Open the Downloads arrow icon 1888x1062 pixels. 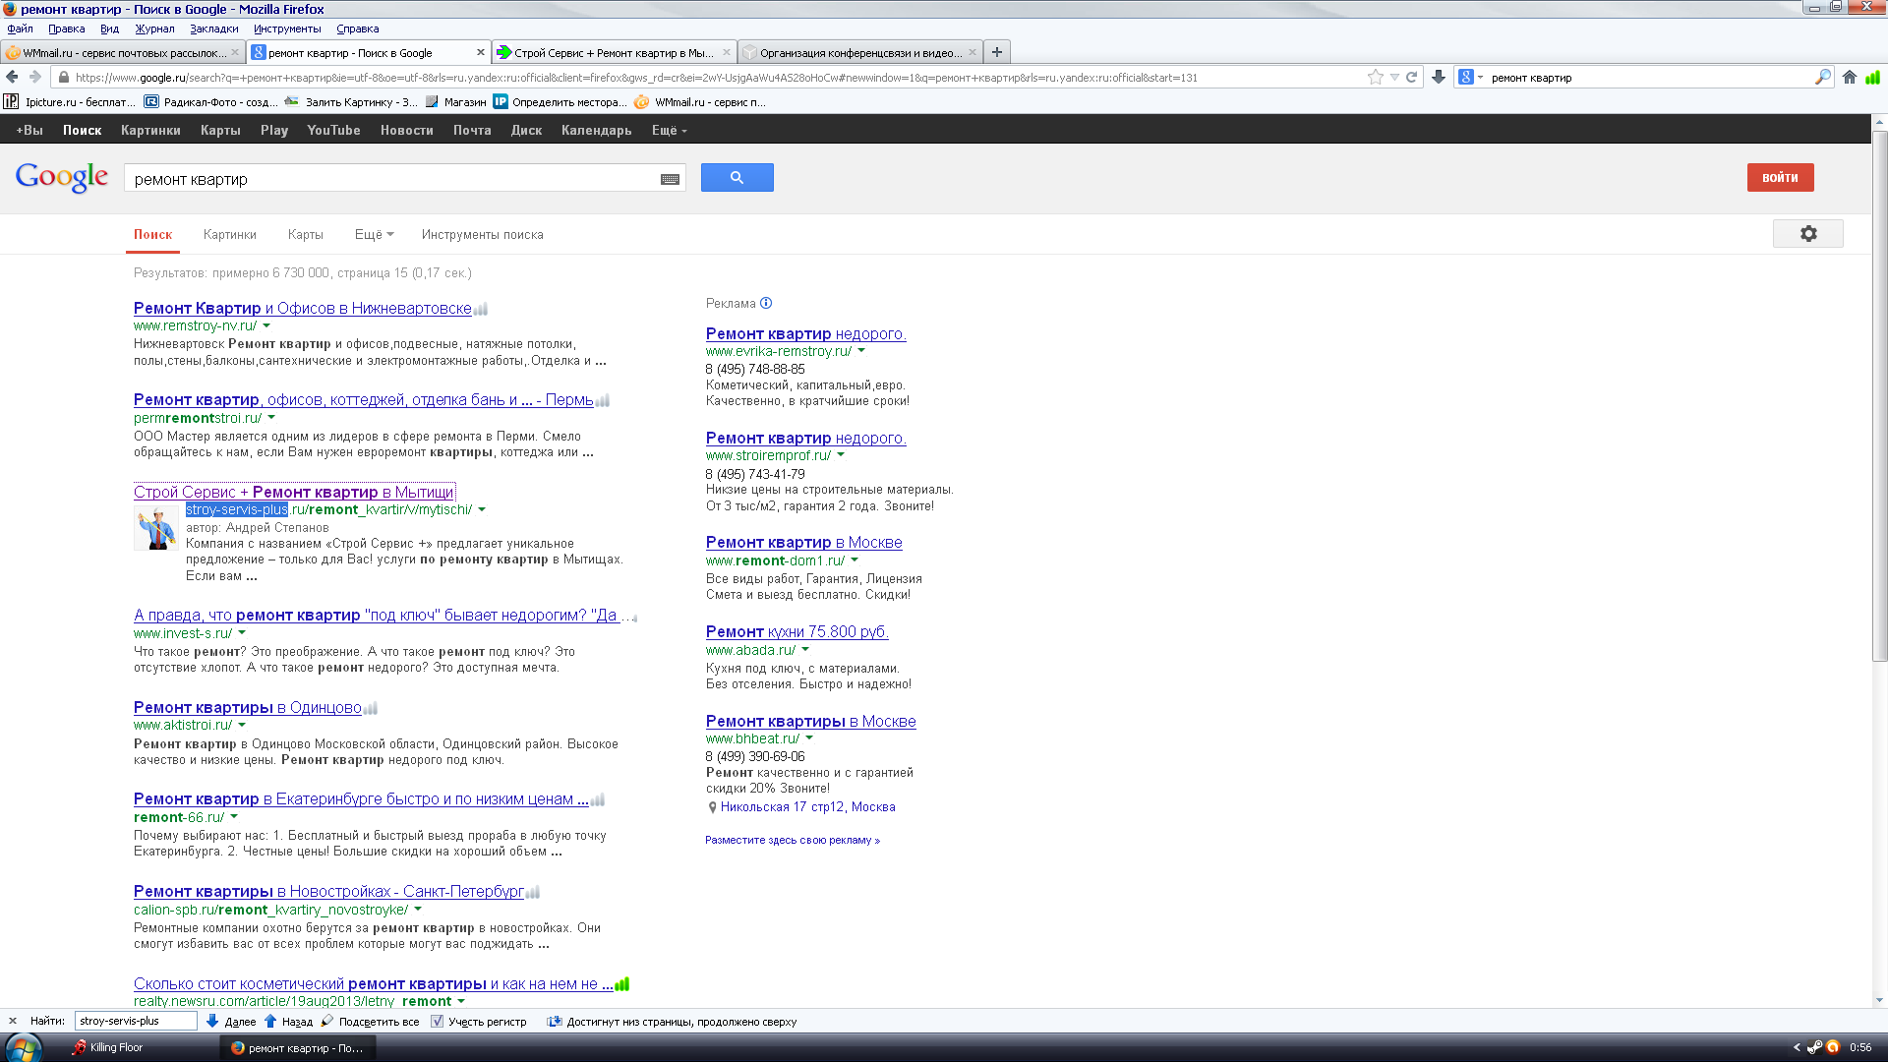[x=1439, y=77]
